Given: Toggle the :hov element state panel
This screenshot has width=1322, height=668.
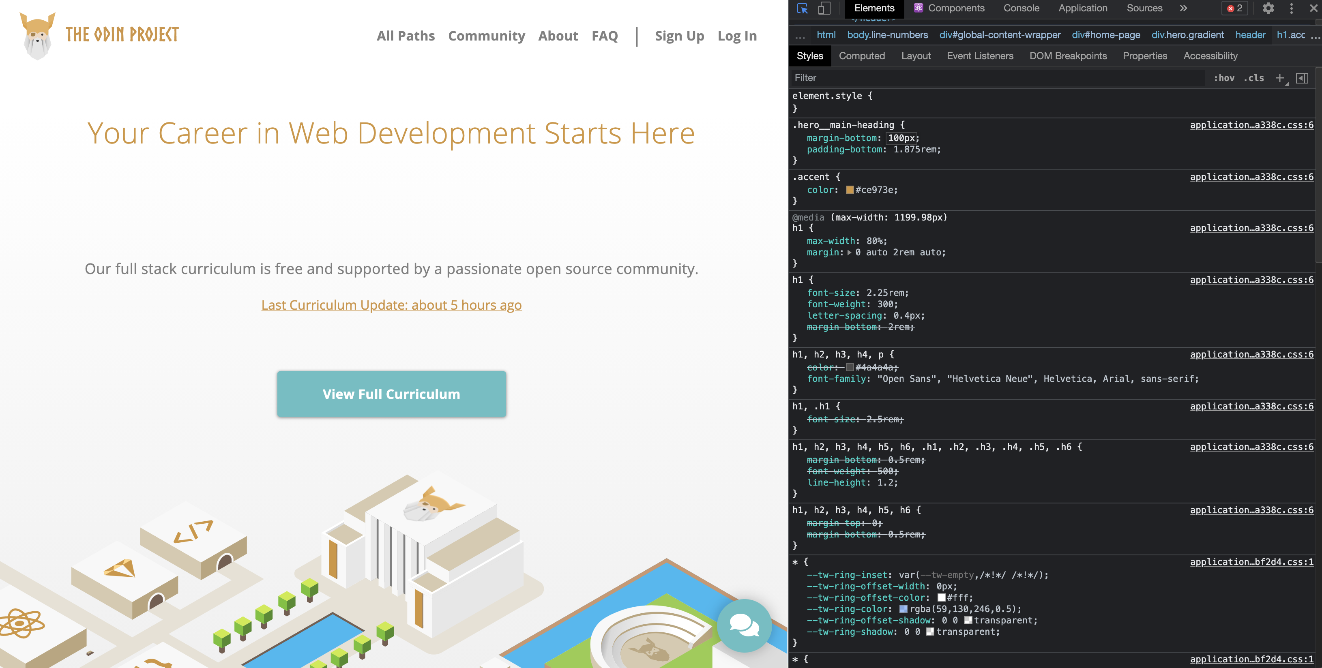Looking at the screenshot, I should [x=1224, y=78].
